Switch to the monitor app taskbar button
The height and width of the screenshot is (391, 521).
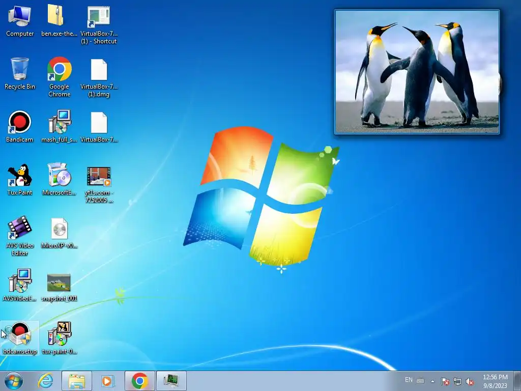pos(171,381)
